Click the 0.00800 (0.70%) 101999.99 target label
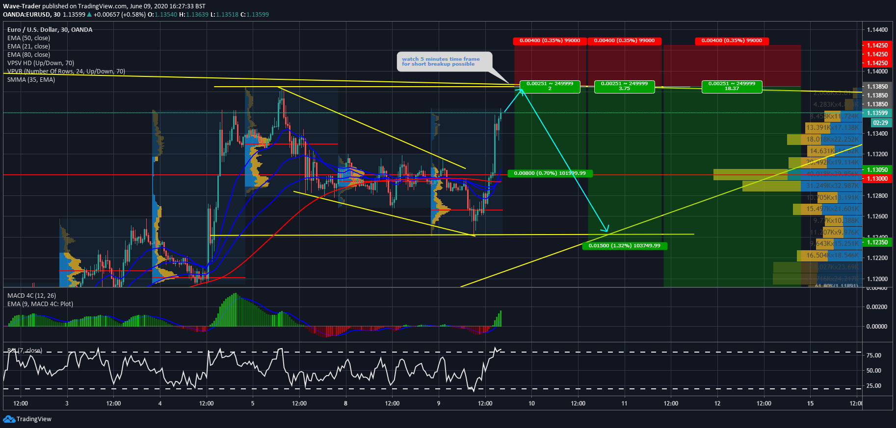This screenshot has width=896, height=428. point(550,173)
